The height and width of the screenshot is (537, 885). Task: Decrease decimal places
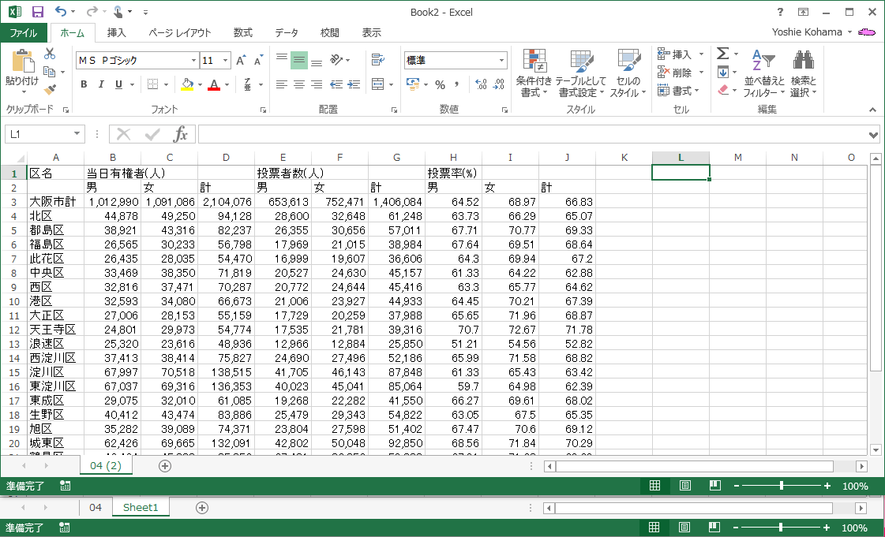pyautogui.click(x=499, y=84)
